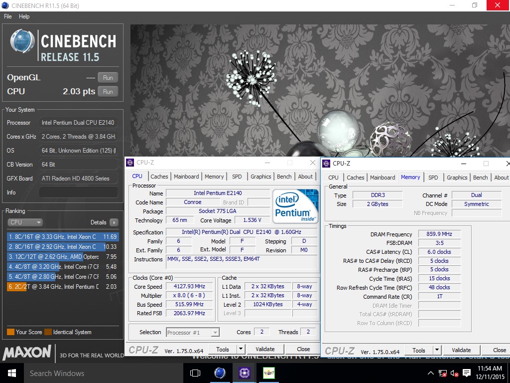The height and width of the screenshot is (383, 510).
Task: Click the Details arrow button in Ranking
Action: pos(114,222)
